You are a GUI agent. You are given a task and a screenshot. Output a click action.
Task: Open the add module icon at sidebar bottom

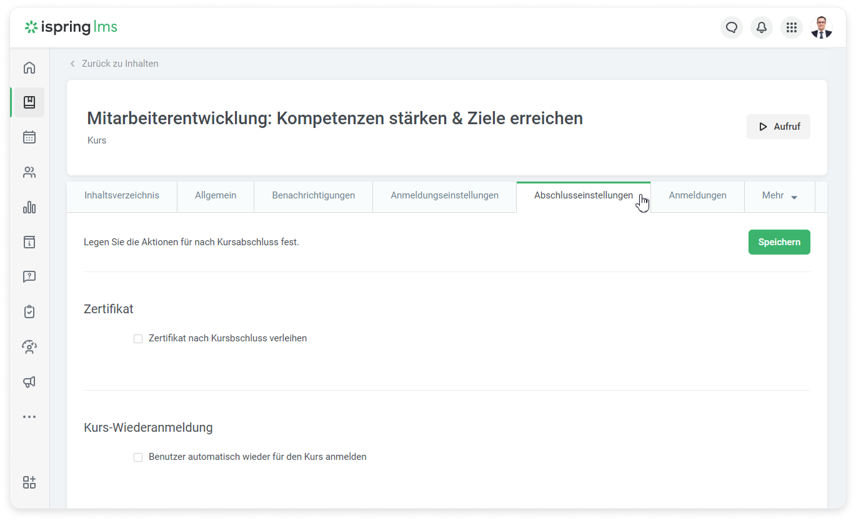[29, 482]
